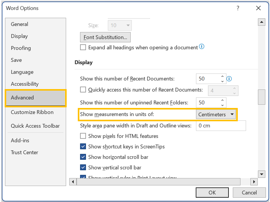Image resolution: width=270 pixels, height=202 pixels.
Task: Click vertical scrollbar up arrow
Action: click(x=262, y=22)
